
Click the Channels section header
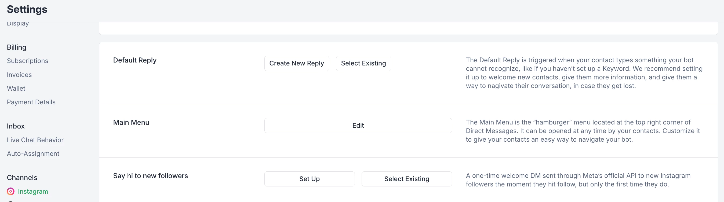22,178
